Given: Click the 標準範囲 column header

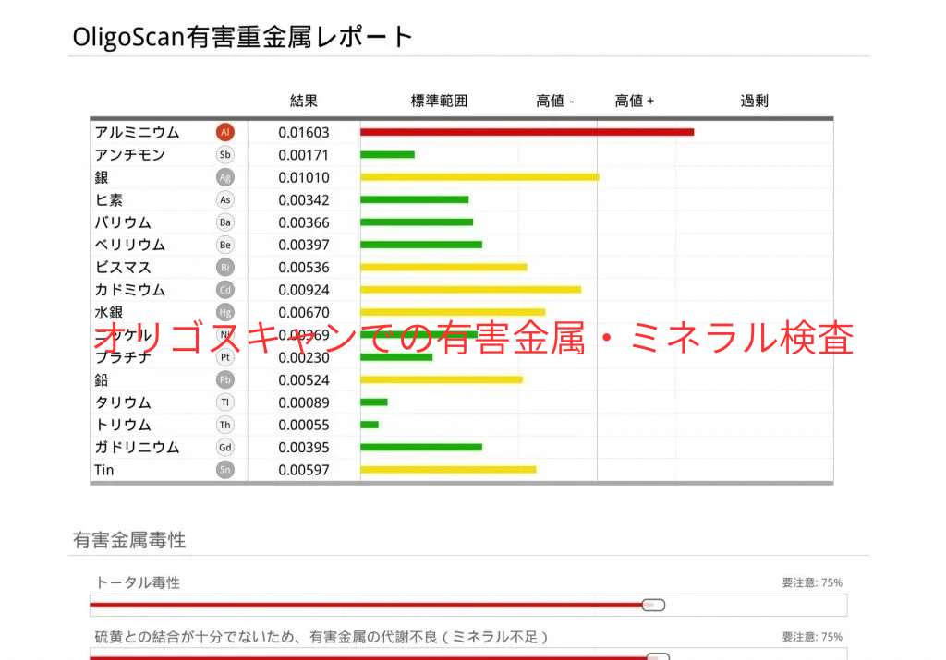Looking at the screenshot, I should coord(439,101).
